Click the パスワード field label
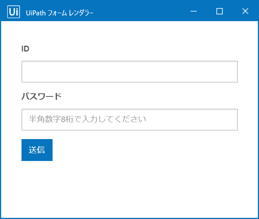Image resolution: width=259 pixels, height=219 pixels. point(41,96)
